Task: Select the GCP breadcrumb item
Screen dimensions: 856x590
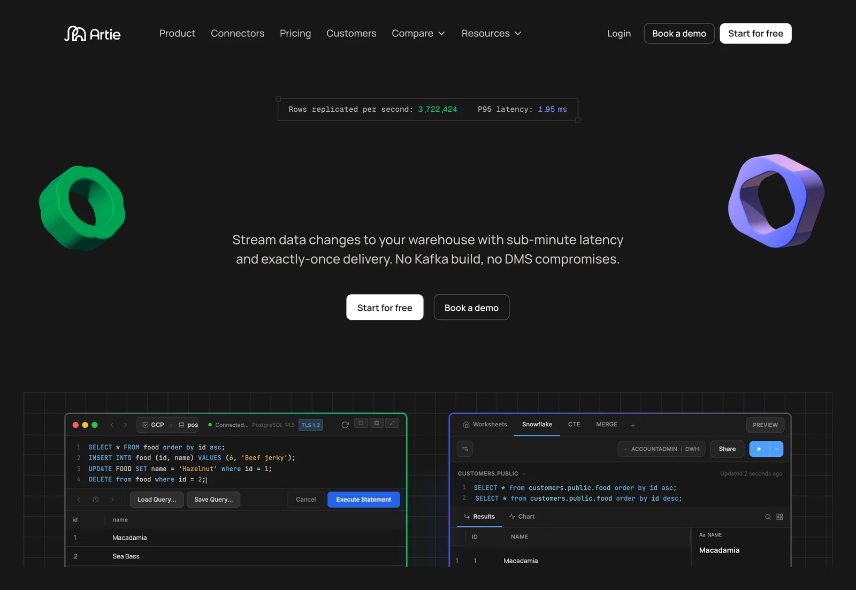Action: coord(153,425)
